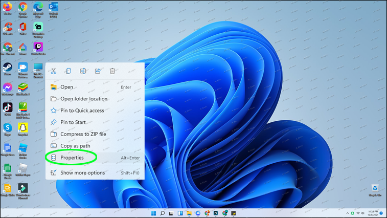Open the taskbar clock and date

click(x=373, y=213)
